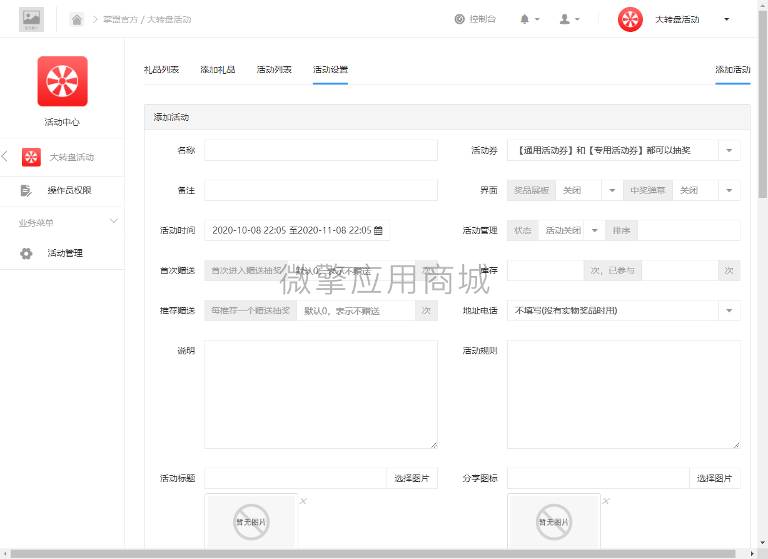This screenshot has width=768, height=559.
Task: Open the user account menu icon
Action: pyautogui.click(x=569, y=19)
